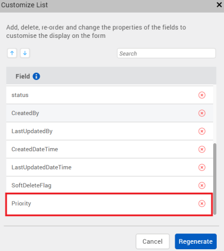Viewport: 224px width, 251px height.
Task: Select the CreatedDateTime row
Action: [109, 149]
